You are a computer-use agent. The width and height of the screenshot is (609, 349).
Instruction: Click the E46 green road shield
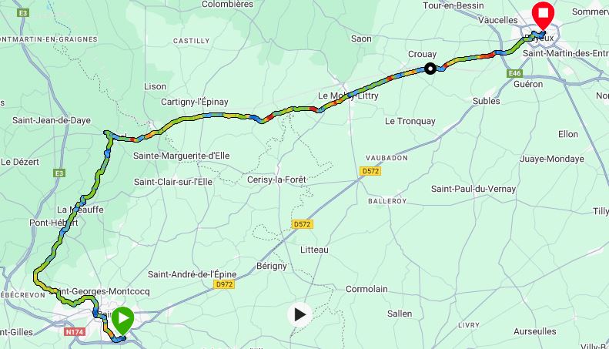pyautogui.click(x=514, y=73)
